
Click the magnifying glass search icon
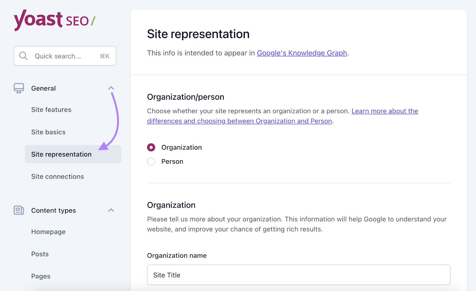click(24, 56)
